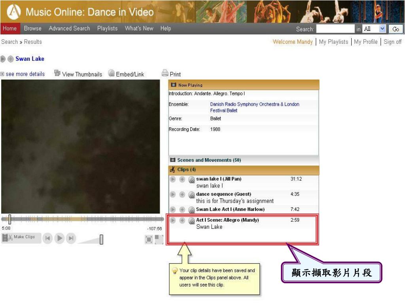
Task: Open Advanced Search page
Action: pyautogui.click(x=69, y=28)
